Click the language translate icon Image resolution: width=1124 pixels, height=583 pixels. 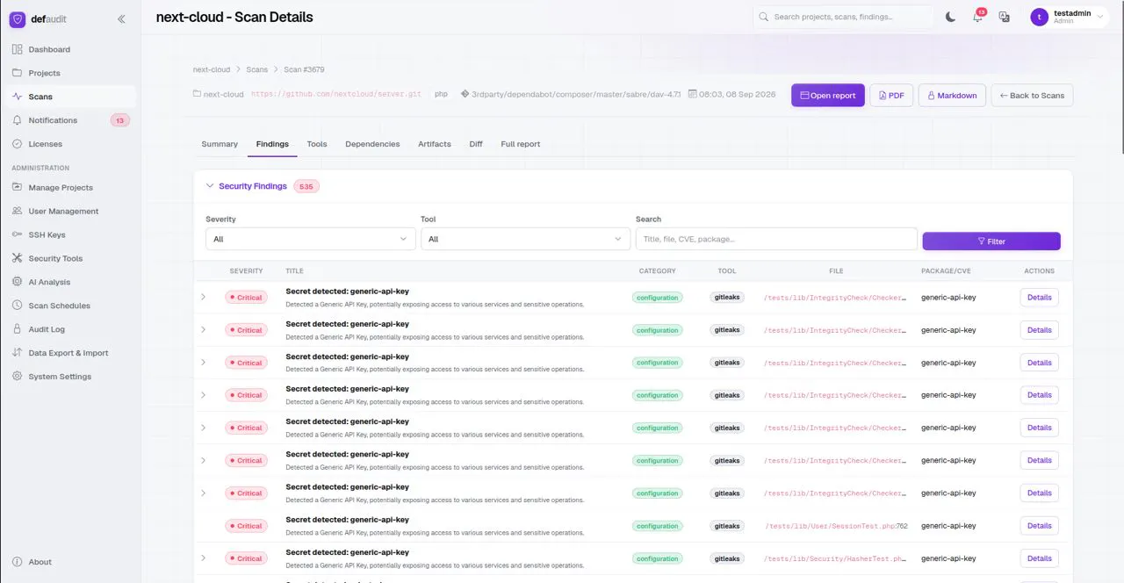click(1004, 17)
